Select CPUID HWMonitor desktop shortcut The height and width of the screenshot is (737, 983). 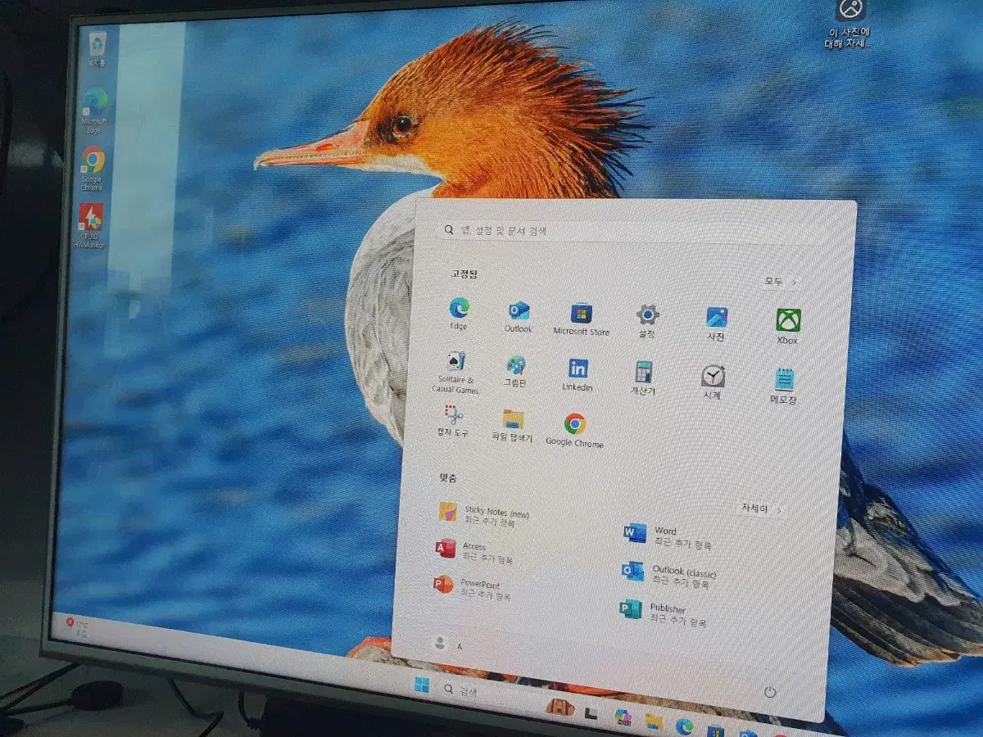click(90, 225)
